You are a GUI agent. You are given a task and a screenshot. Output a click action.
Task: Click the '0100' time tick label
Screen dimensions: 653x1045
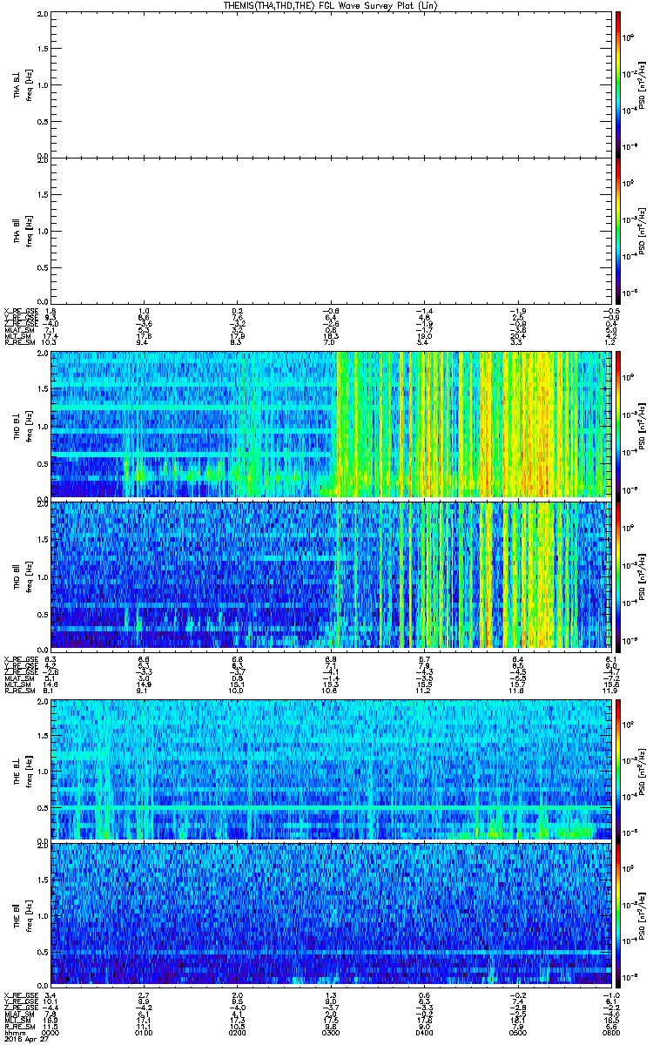pyautogui.click(x=144, y=1032)
